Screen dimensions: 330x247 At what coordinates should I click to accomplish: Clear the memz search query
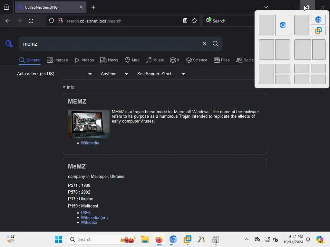(x=204, y=44)
